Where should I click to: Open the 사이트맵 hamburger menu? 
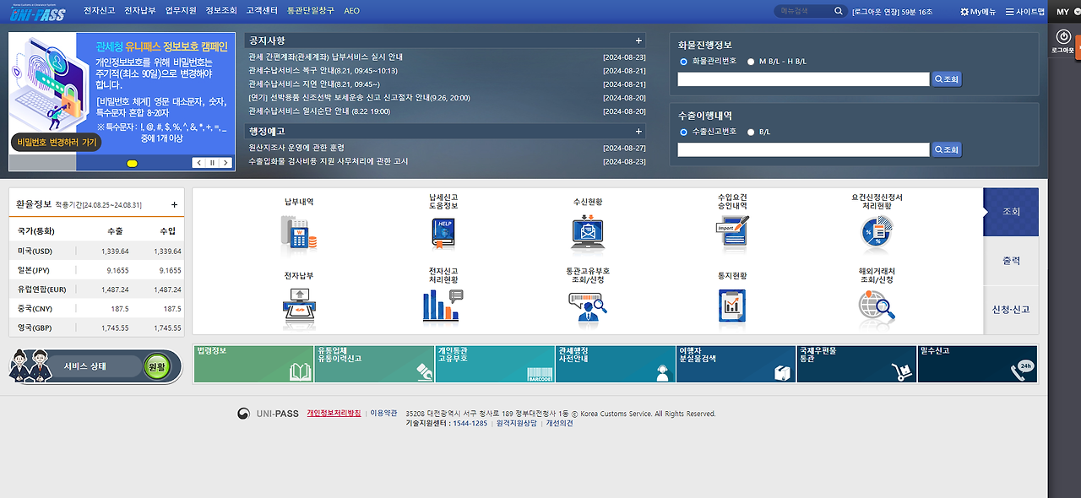pos(1024,12)
